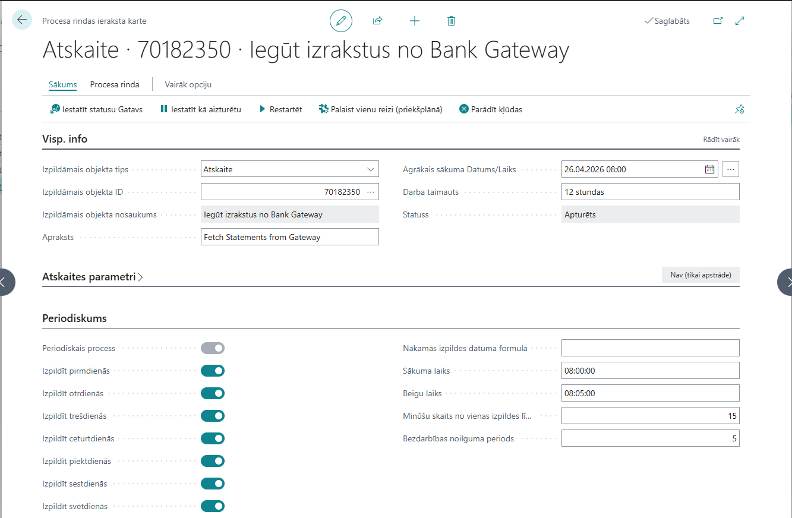This screenshot has height=518, width=792.
Task: Open calendar picker for Agrākais sākuma Datums/Laiks
Action: click(709, 169)
